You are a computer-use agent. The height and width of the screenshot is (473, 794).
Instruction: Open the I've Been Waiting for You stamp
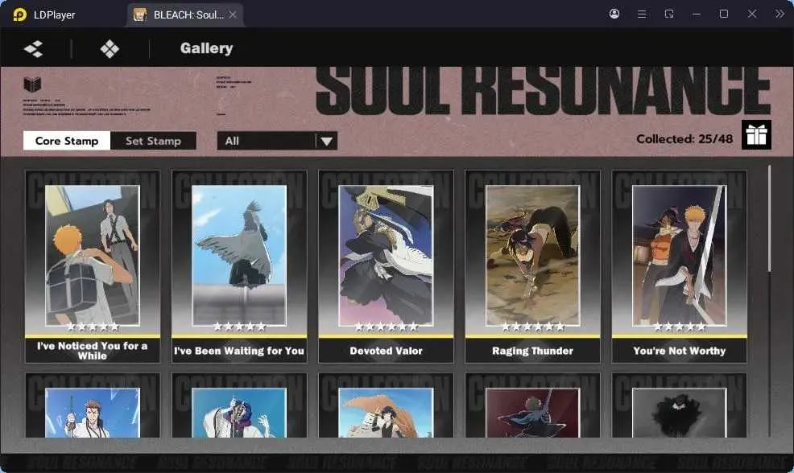239,266
